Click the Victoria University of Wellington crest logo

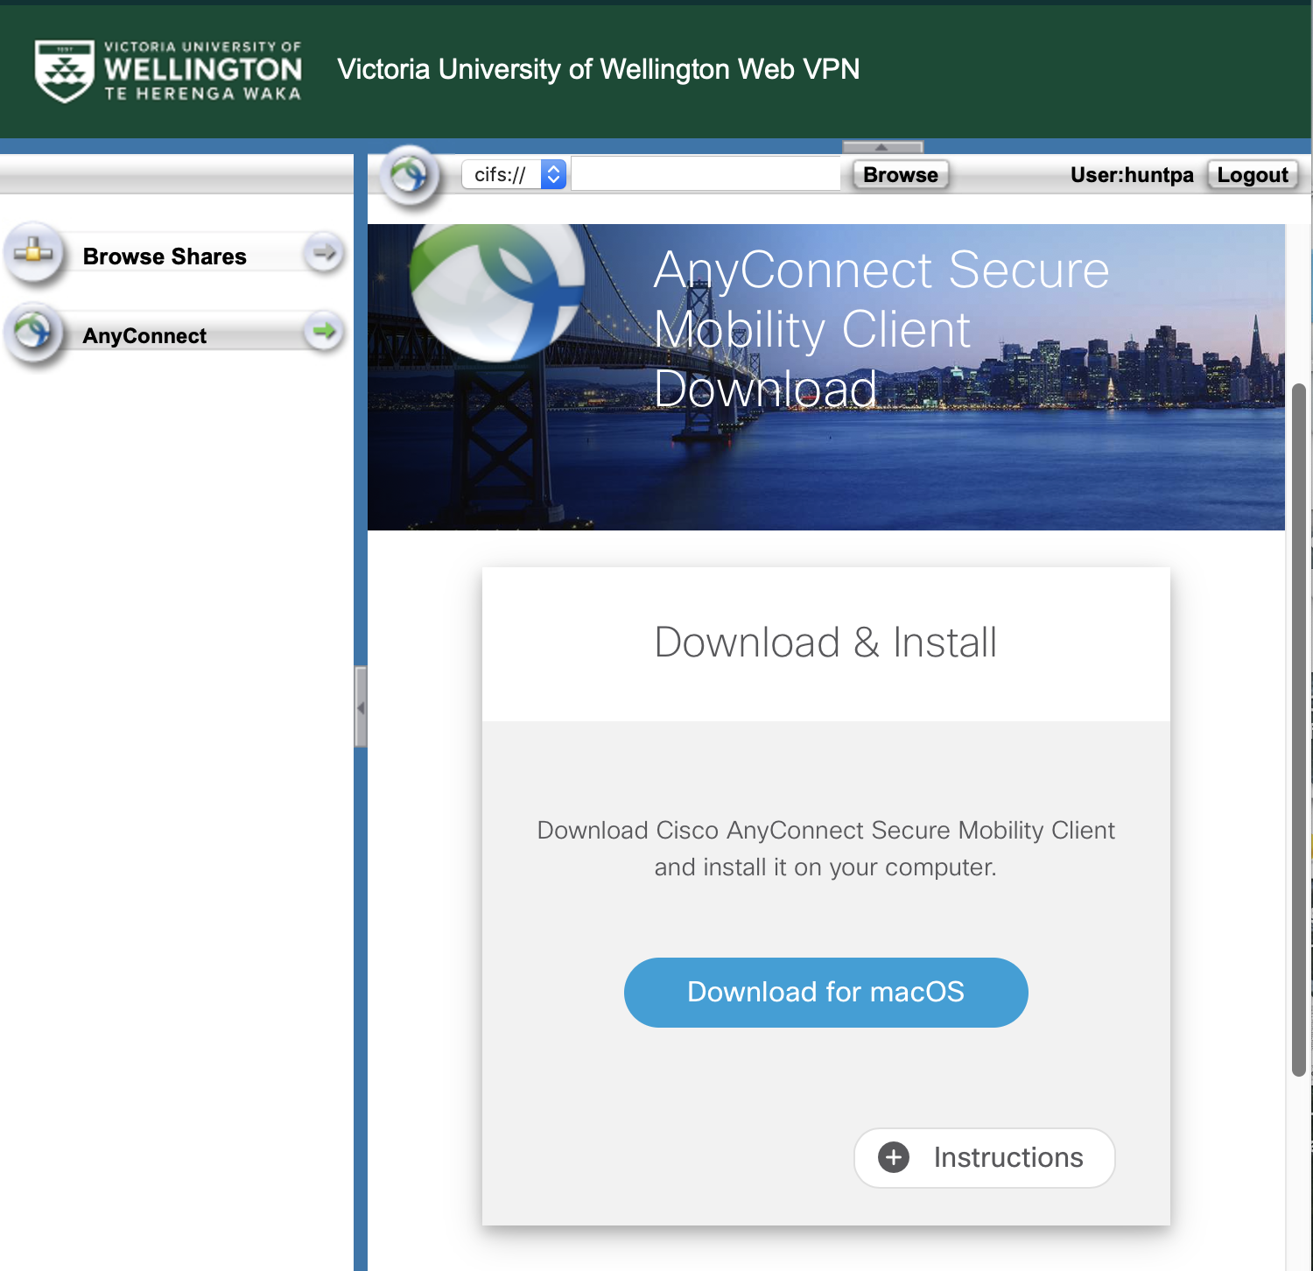(64, 70)
